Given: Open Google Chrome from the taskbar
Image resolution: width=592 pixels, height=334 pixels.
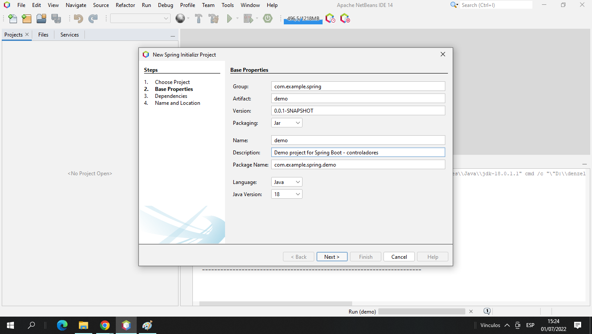Looking at the screenshot, I should [104, 325].
